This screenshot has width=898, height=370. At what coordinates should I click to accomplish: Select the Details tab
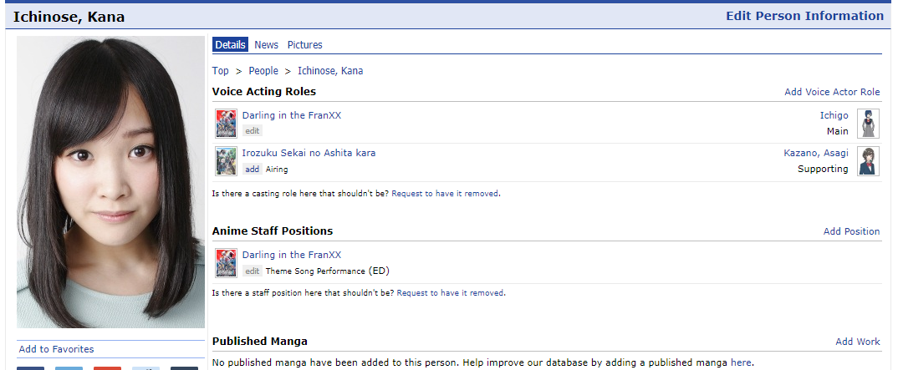point(230,45)
